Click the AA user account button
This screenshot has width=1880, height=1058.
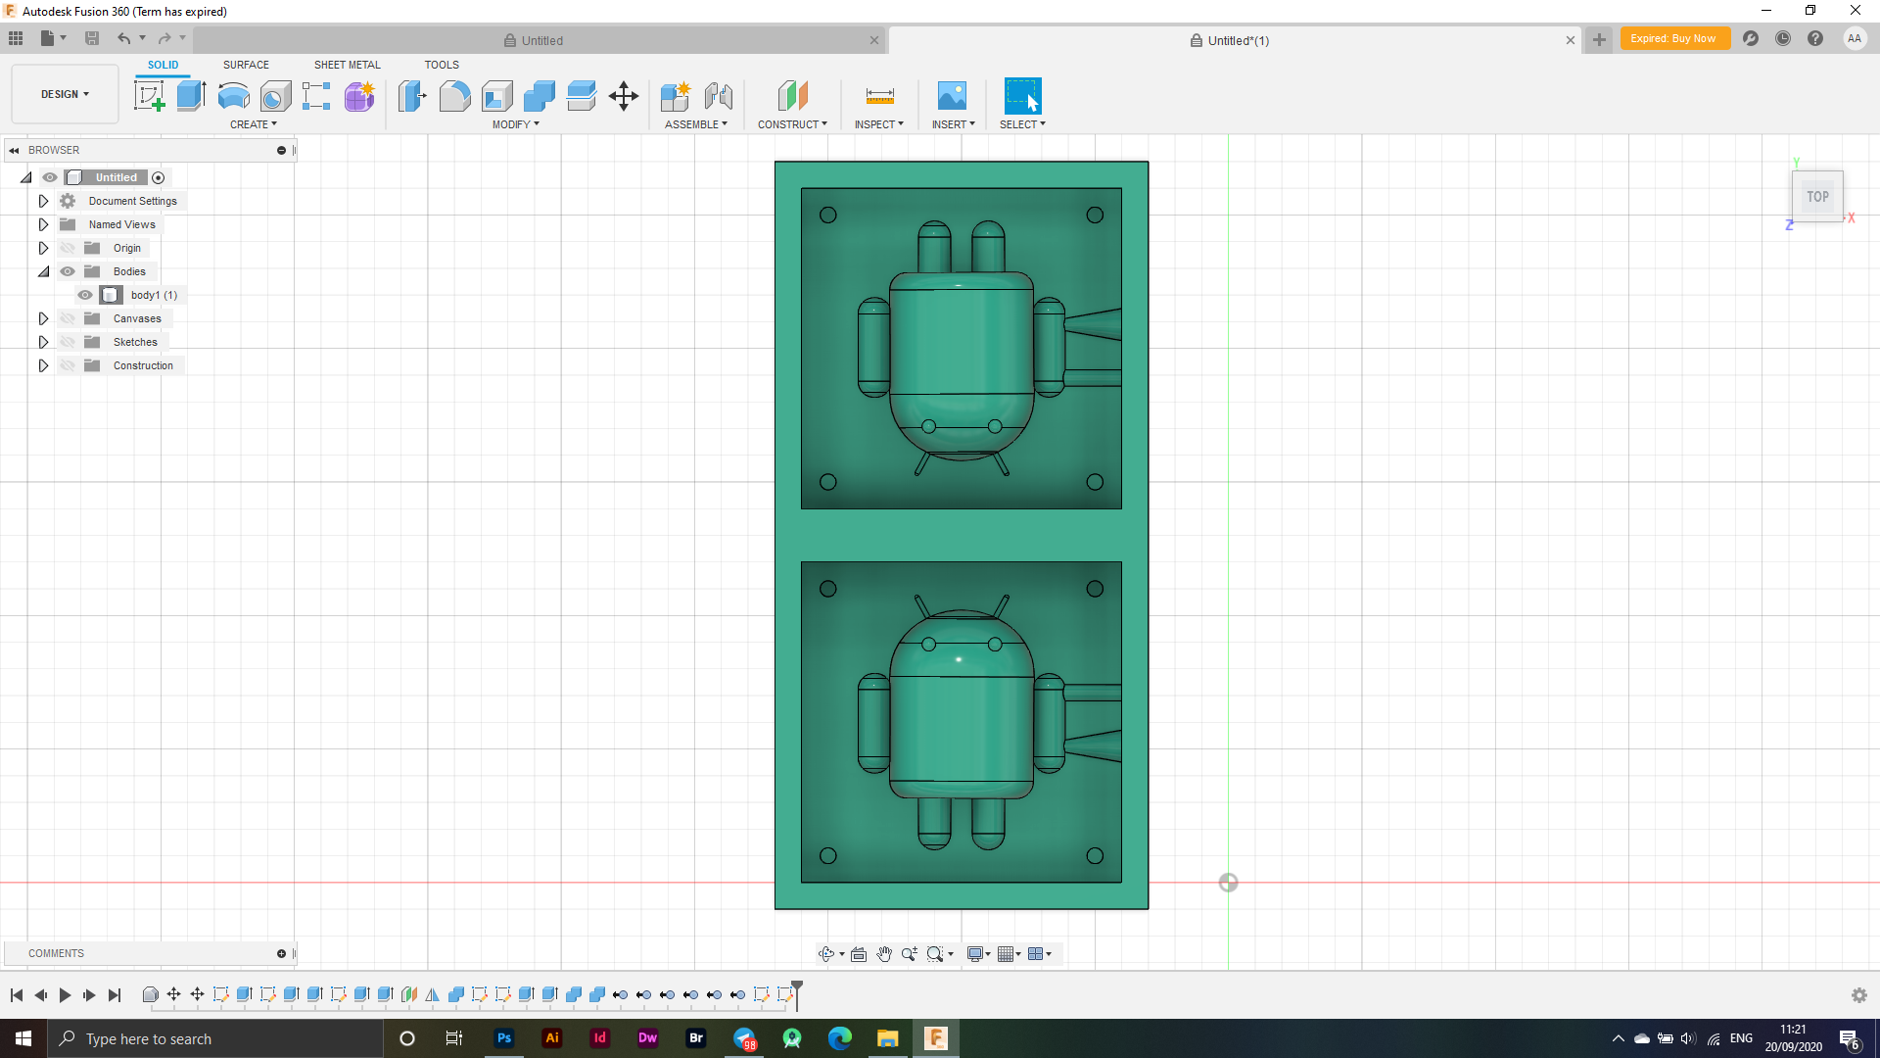coord(1854,38)
